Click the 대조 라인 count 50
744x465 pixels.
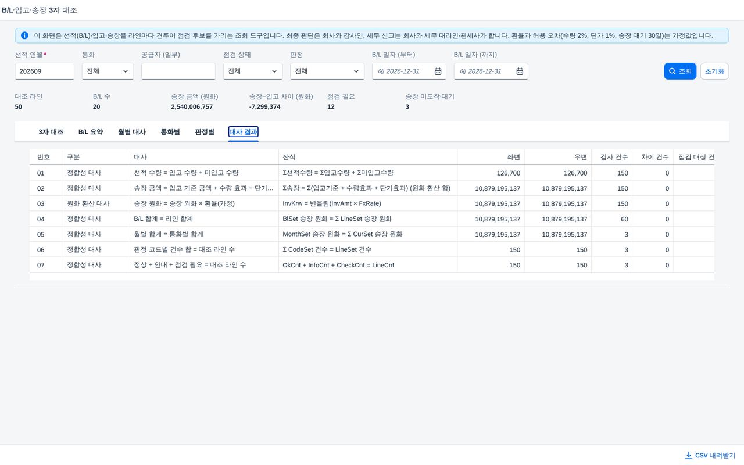click(19, 106)
